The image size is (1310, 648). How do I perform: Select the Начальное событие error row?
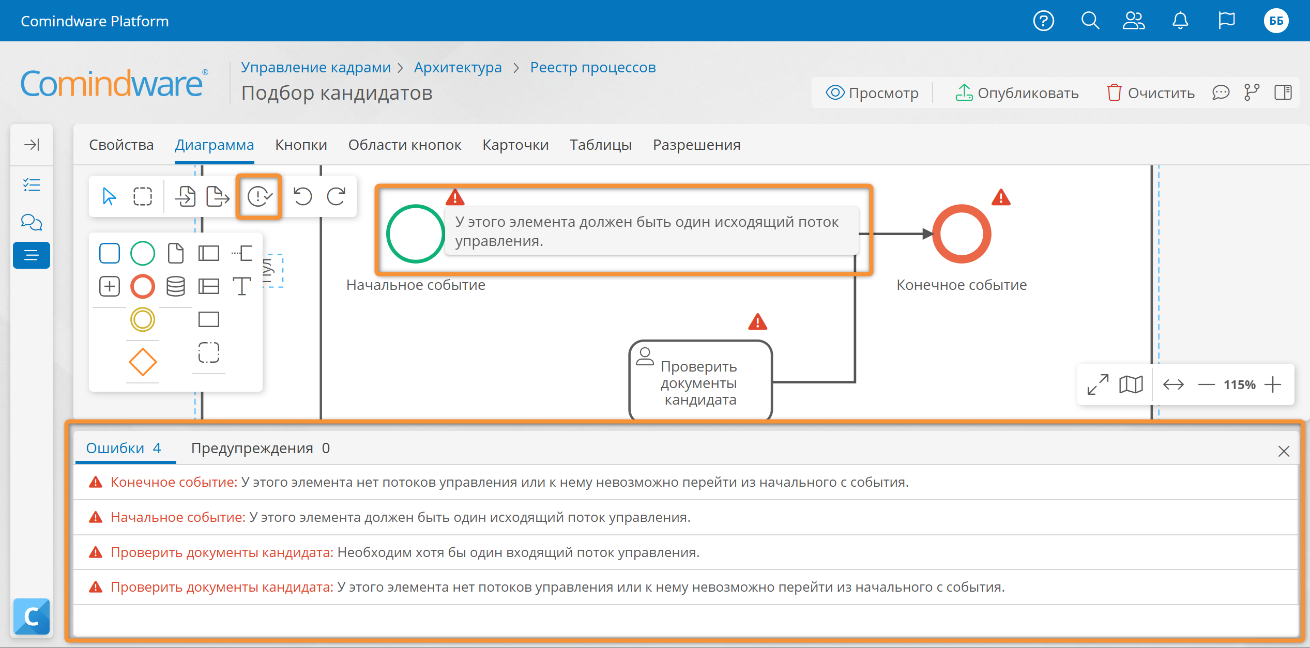click(686, 518)
